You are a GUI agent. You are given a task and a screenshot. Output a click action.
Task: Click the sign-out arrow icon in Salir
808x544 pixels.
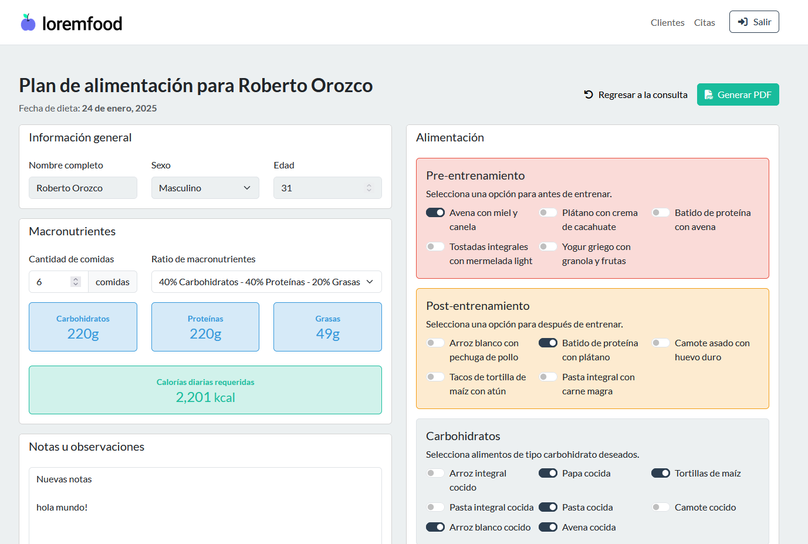coord(743,22)
